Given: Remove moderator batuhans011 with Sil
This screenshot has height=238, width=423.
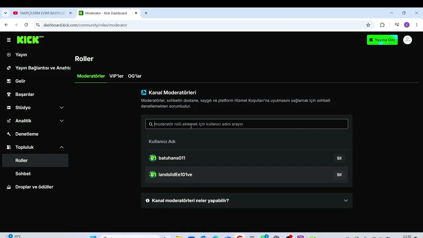Looking at the screenshot, I should click(x=339, y=158).
